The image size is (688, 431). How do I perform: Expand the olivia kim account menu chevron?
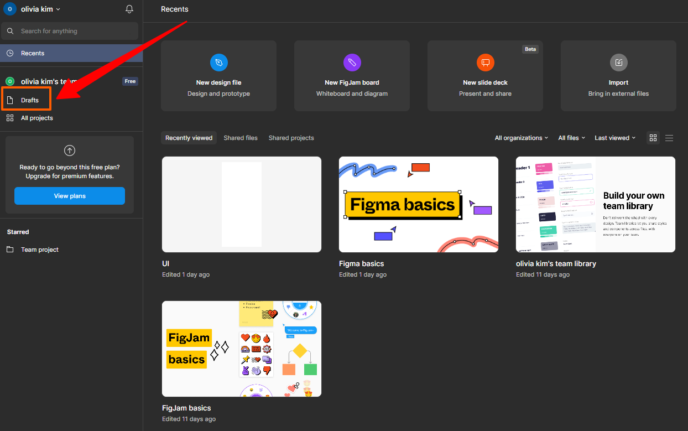click(58, 9)
